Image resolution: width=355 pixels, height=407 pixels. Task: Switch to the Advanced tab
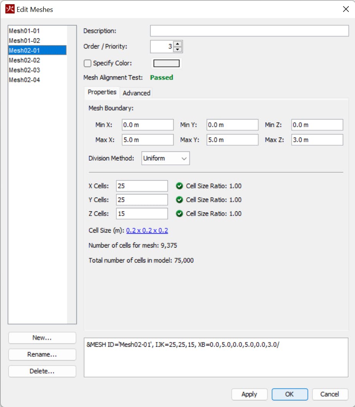pyautogui.click(x=136, y=93)
